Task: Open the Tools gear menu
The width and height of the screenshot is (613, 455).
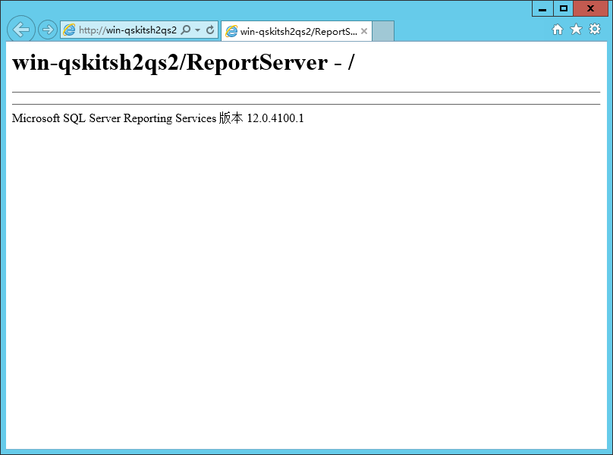Action: coord(595,29)
